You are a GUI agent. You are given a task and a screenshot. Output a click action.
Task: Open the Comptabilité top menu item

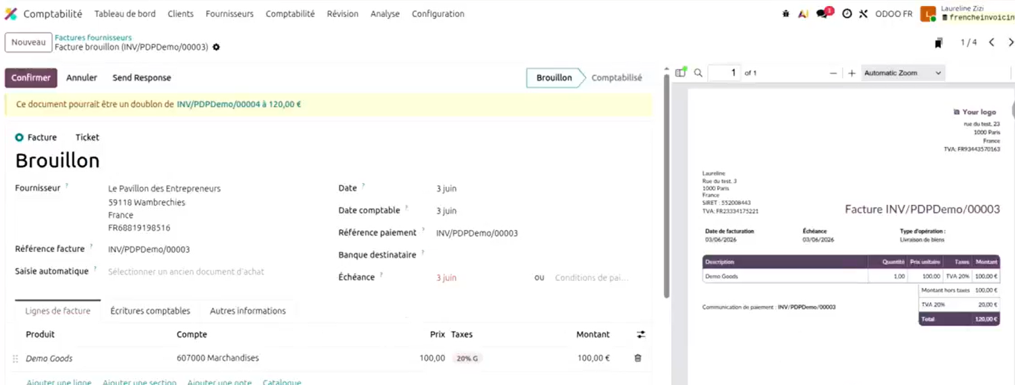tap(290, 14)
